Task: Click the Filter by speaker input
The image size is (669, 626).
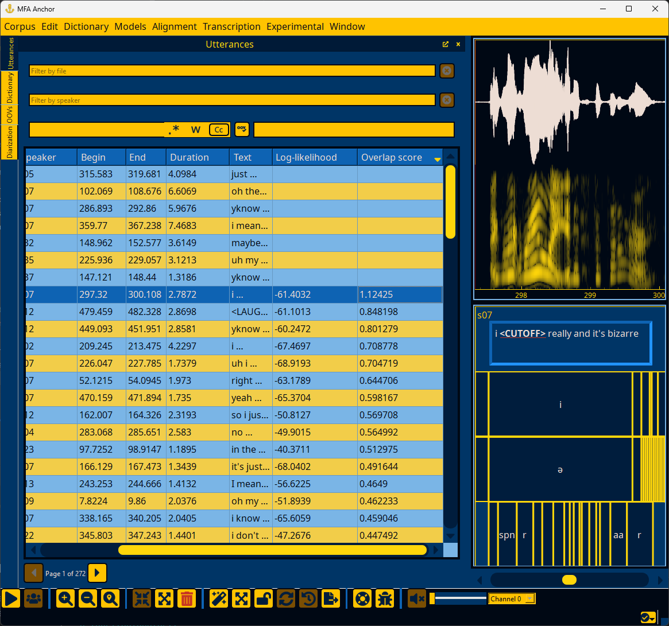Action: pyautogui.click(x=232, y=100)
